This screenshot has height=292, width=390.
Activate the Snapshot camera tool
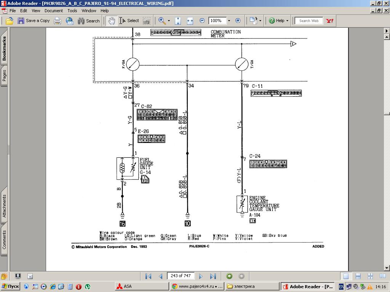click(146, 21)
